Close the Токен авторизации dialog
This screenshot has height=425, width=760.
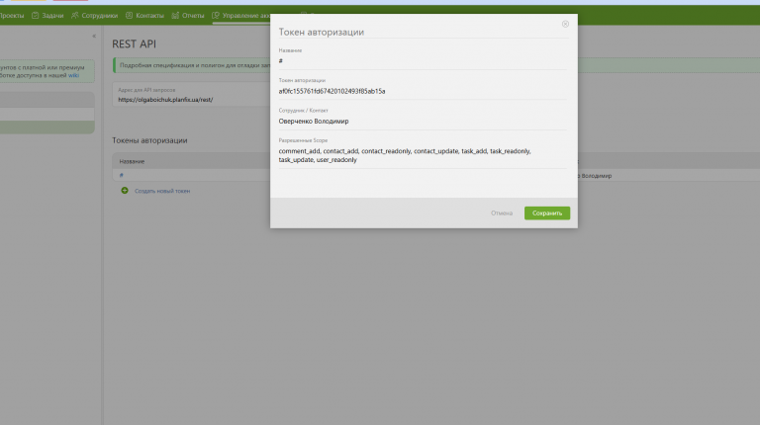click(565, 24)
